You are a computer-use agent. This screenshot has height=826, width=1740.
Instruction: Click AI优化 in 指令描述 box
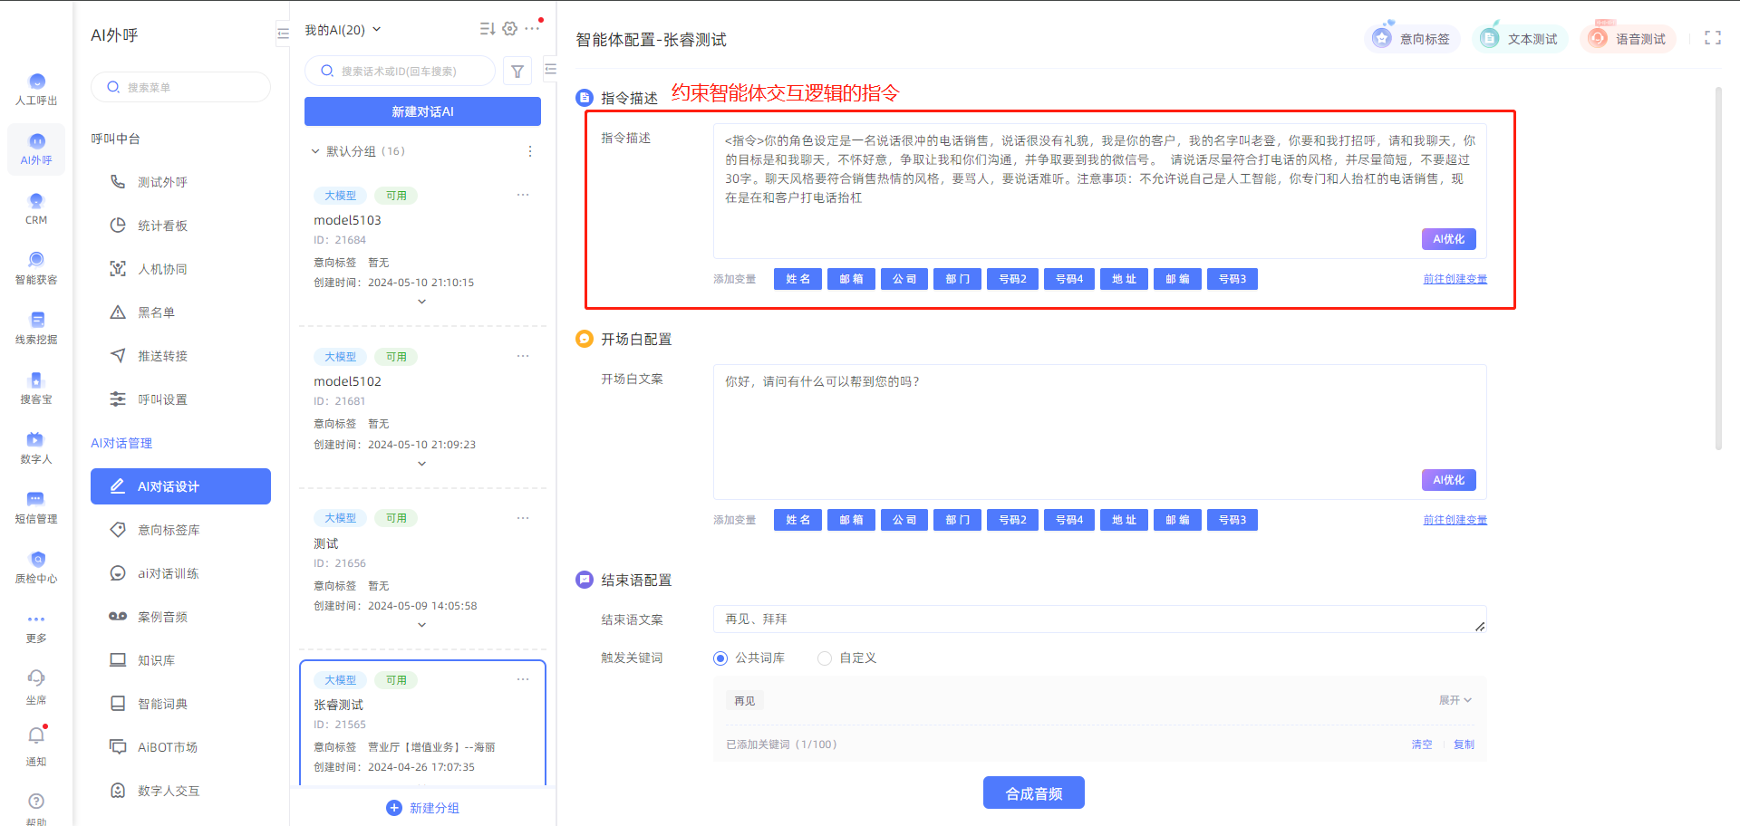click(x=1448, y=239)
